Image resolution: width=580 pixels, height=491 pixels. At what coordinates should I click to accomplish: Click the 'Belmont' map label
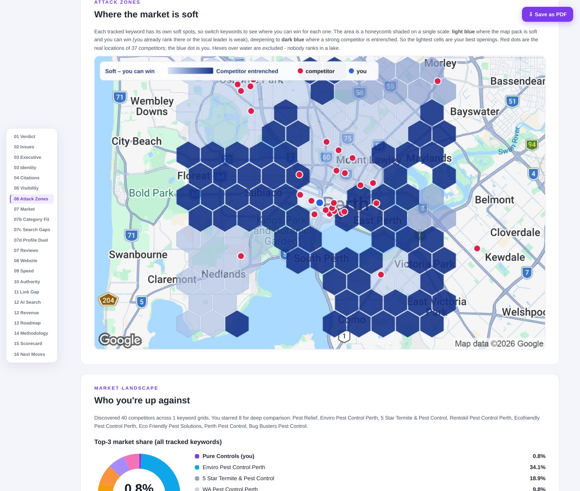pos(494,200)
